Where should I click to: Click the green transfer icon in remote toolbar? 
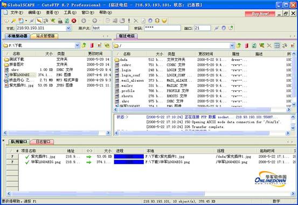pyautogui.click(x=262, y=46)
